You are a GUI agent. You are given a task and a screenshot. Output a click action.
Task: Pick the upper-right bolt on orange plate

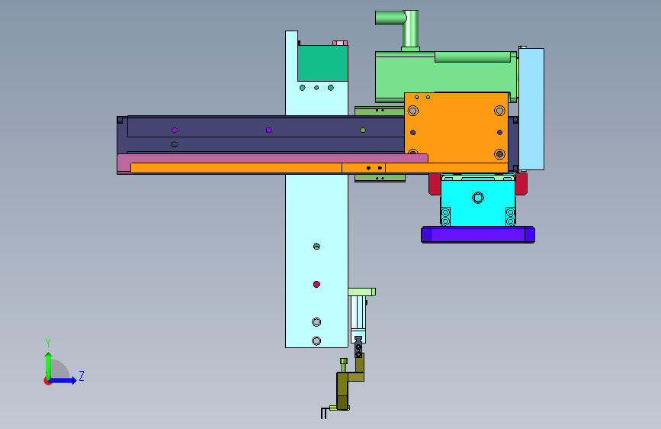coord(499,111)
